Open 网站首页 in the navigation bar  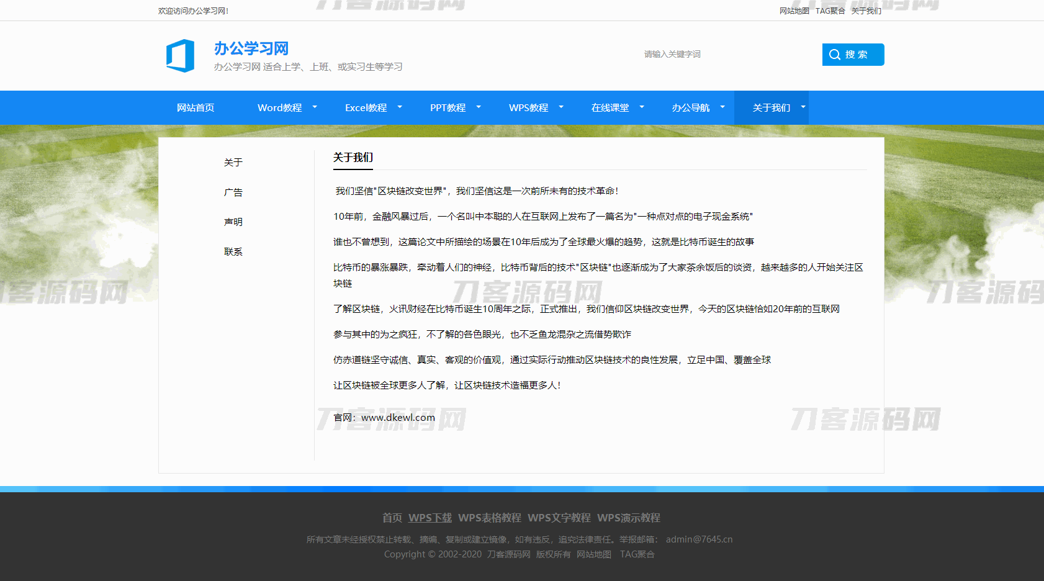[196, 108]
